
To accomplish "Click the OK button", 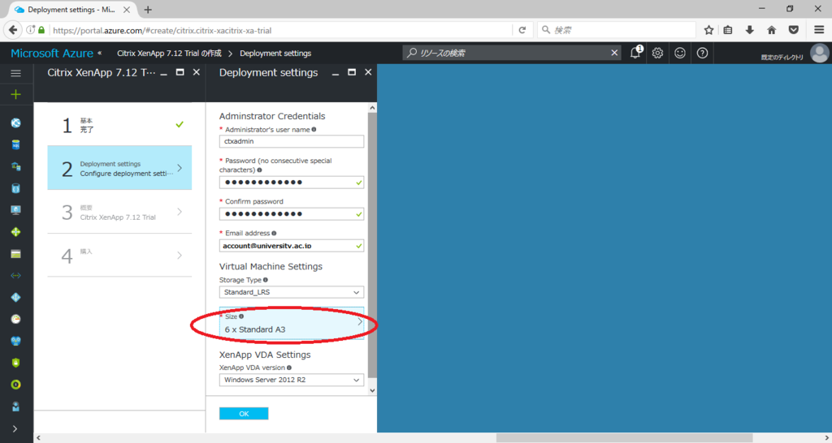I will coord(244,413).
